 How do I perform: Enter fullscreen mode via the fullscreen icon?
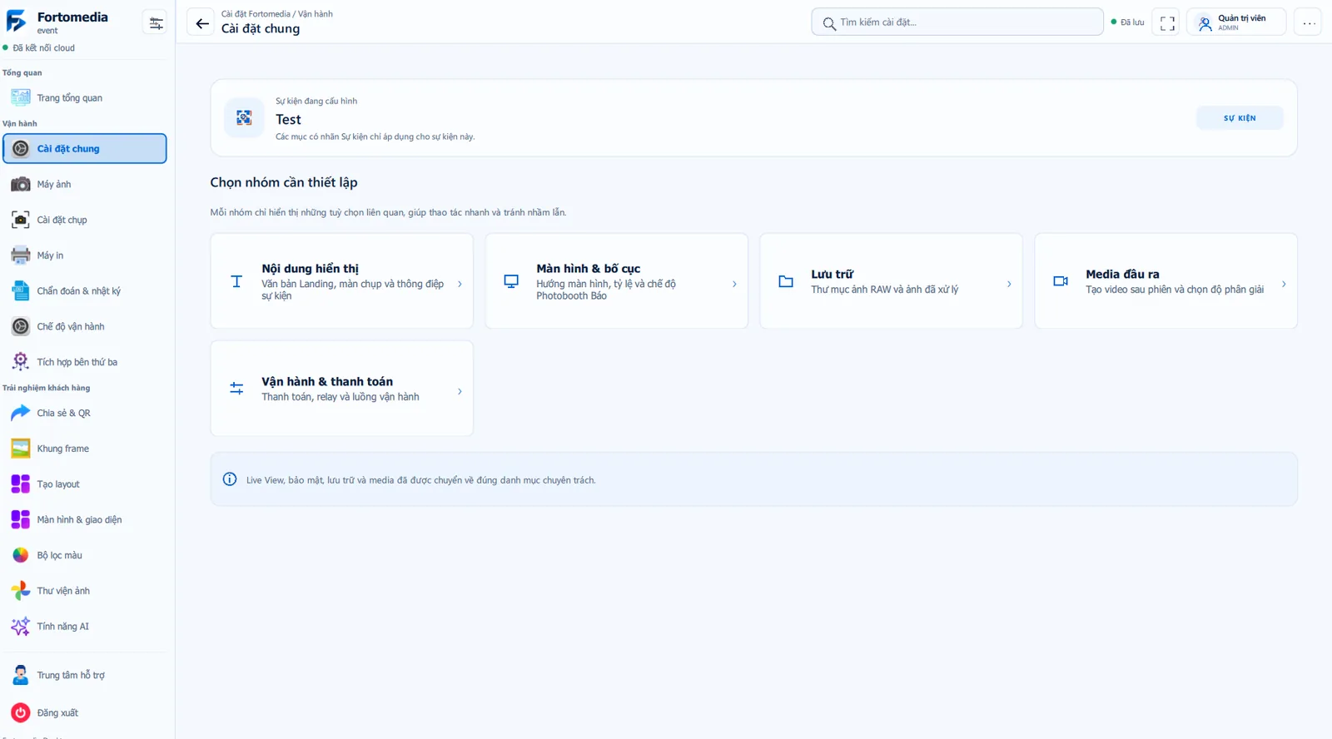point(1166,23)
